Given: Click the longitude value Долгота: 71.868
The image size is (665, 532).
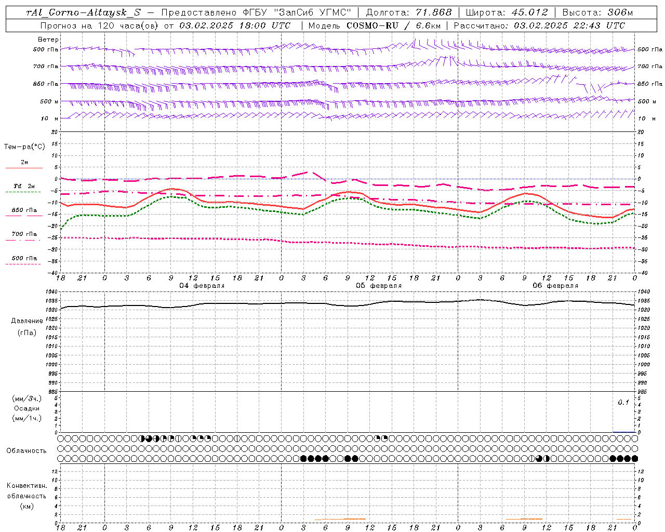Looking at the screenshot, I should (409, 12).
